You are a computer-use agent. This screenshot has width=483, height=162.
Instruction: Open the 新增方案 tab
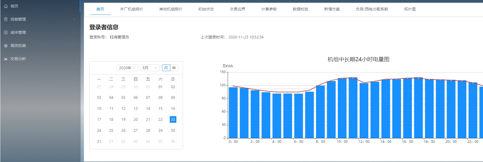click(332, 9)
